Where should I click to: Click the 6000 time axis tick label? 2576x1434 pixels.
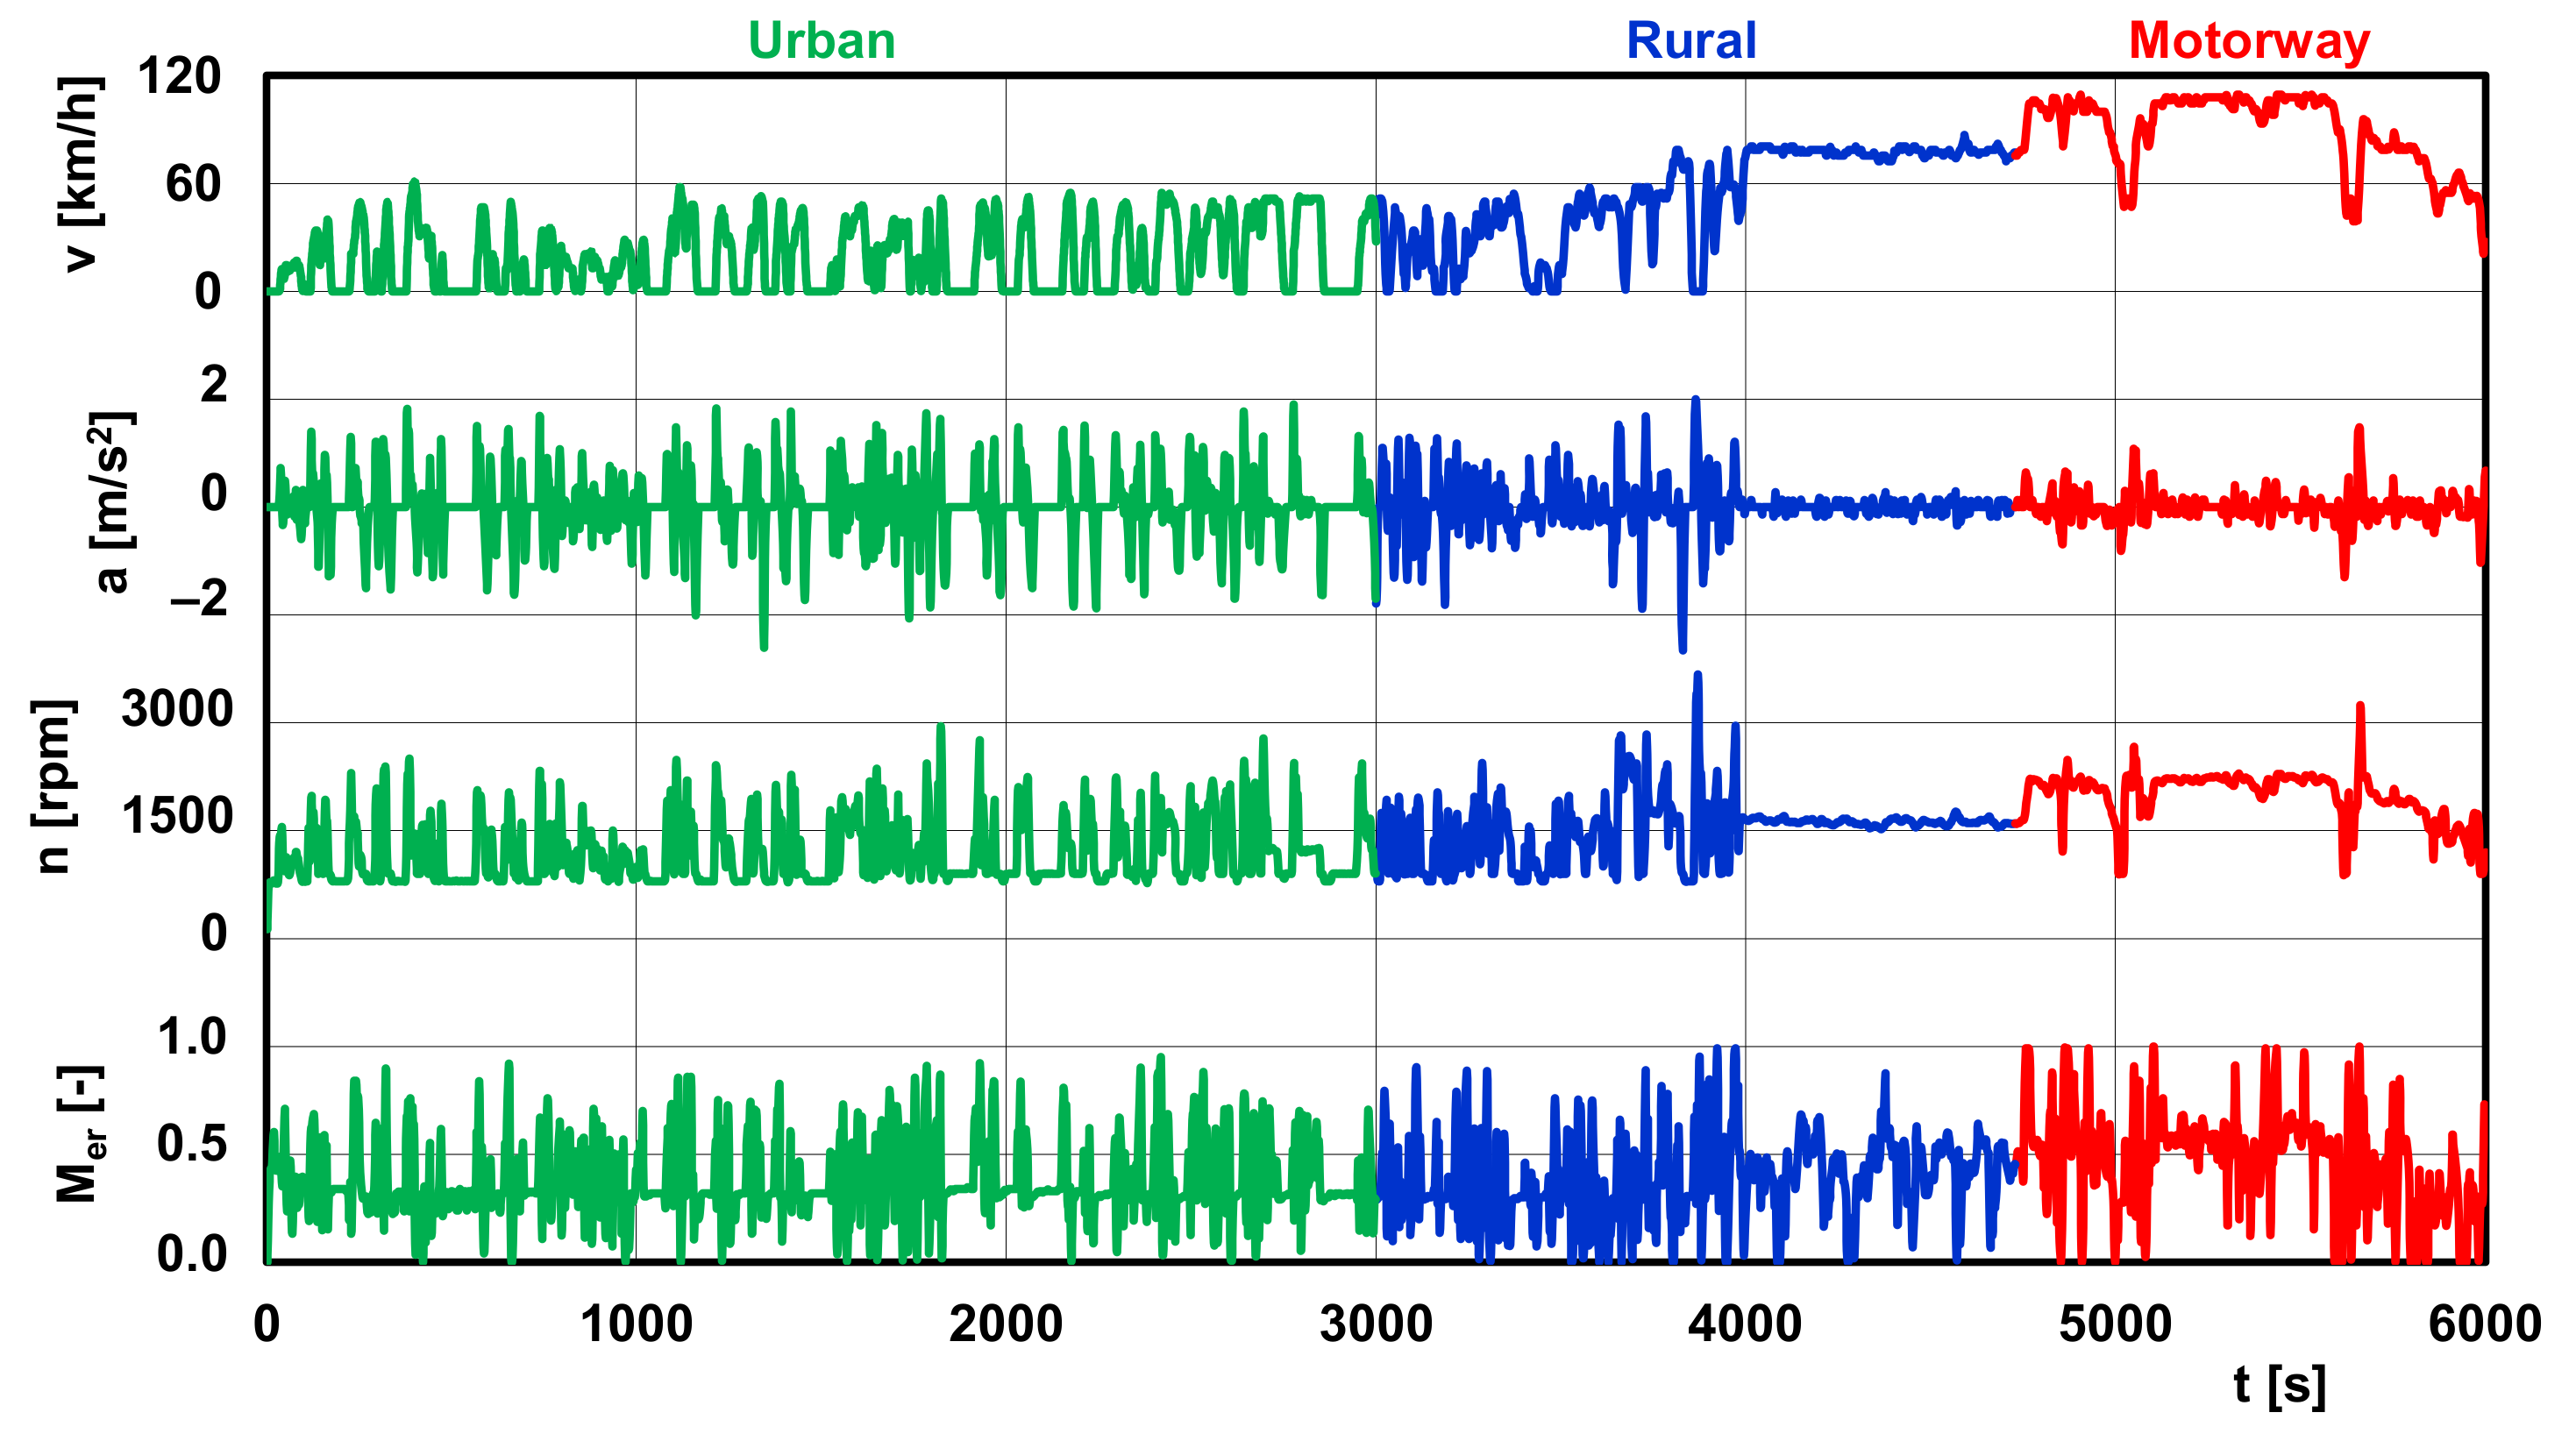pyautogui.click(x=2484, y=1324)
